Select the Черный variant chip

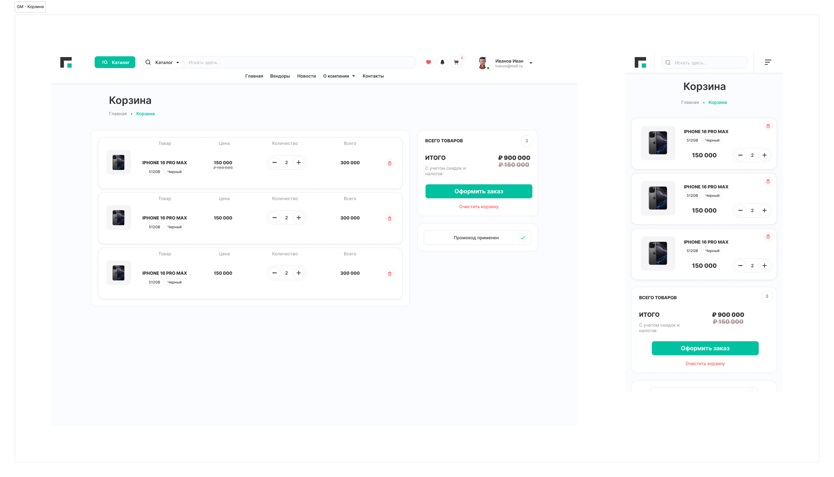tap(174, 171)
